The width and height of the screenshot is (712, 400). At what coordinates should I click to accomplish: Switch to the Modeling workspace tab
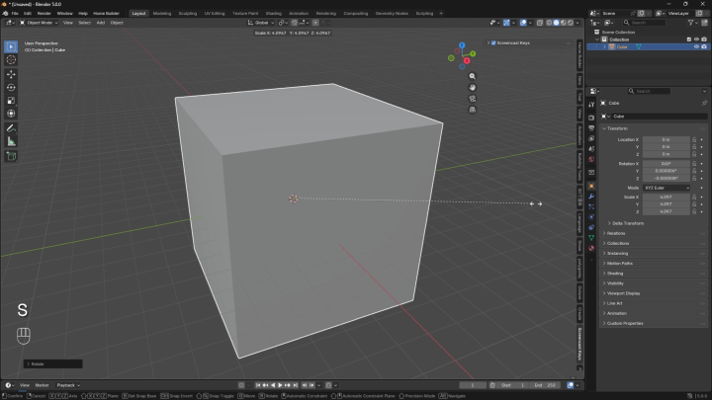pos(161,13)
